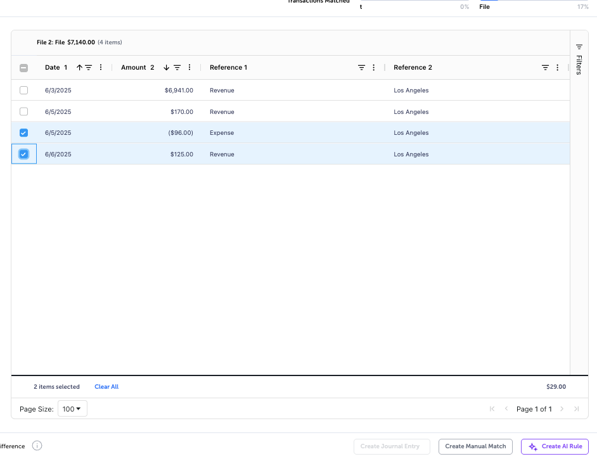Open the Page Size dropdown
Screen dimensions: 597x466
pos(72,409)
